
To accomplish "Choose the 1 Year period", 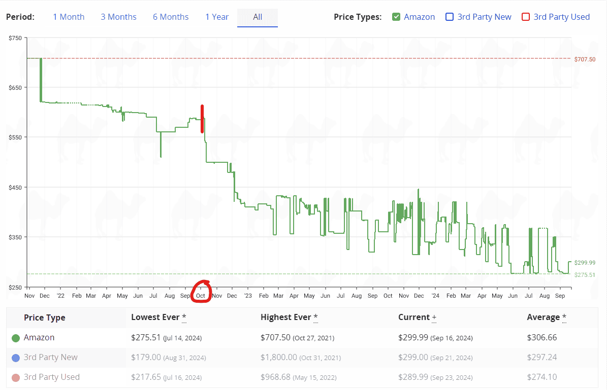I will [x=217, y=17].
